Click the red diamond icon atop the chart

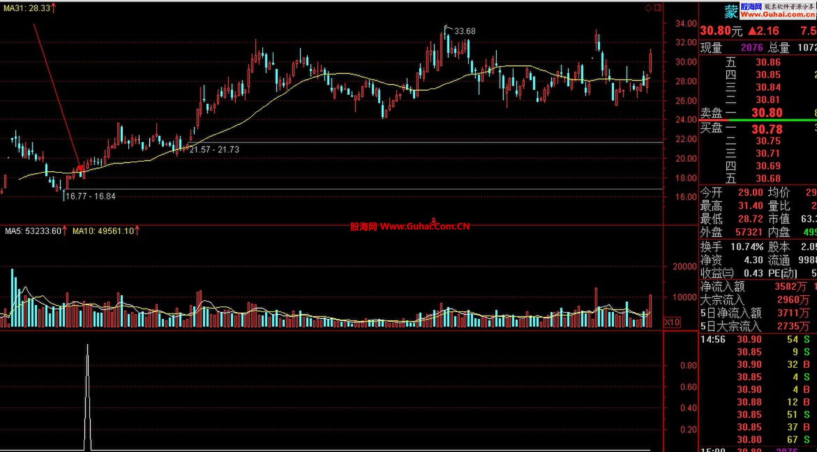click(x=649, y=8)
